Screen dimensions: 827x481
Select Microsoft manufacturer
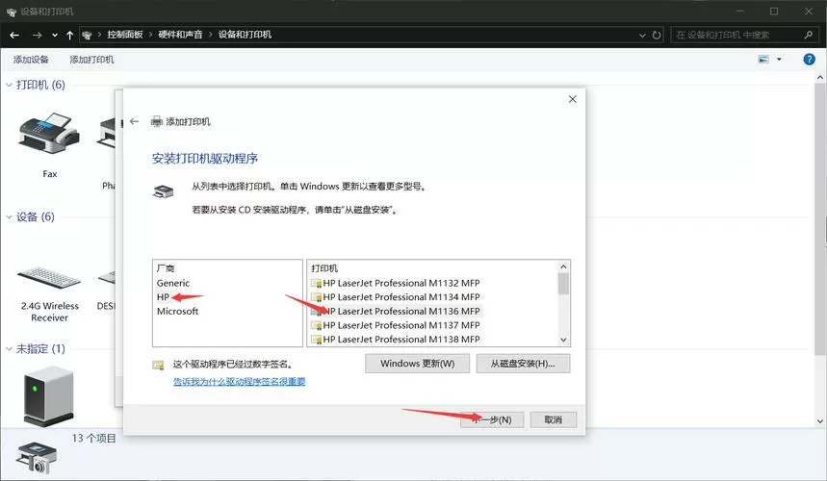[177, 312]
